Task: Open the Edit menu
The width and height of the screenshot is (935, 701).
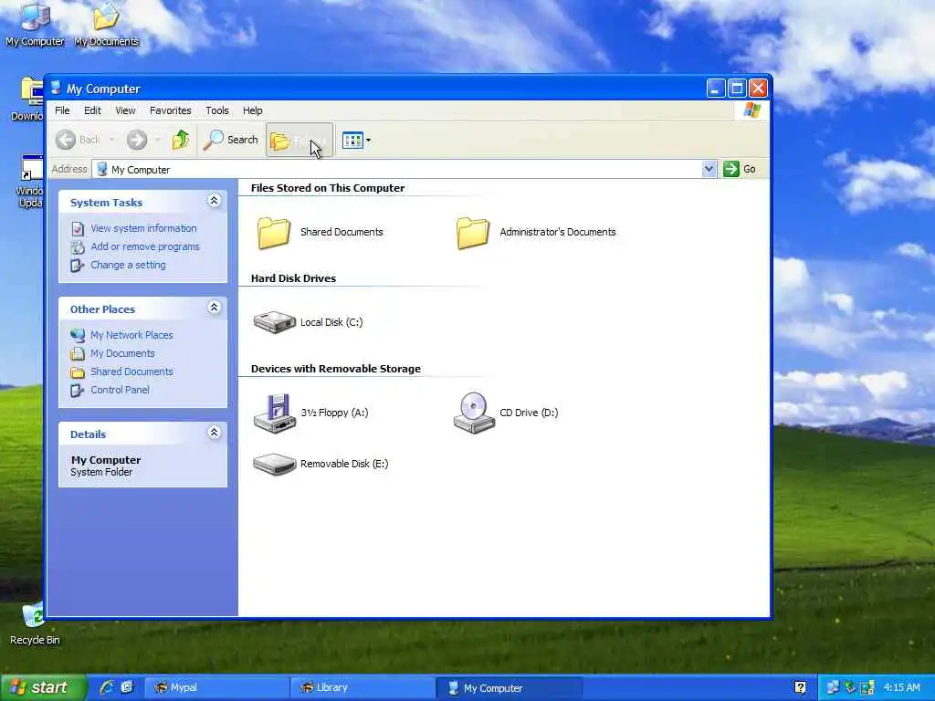Action: click(x=92, y=110)
